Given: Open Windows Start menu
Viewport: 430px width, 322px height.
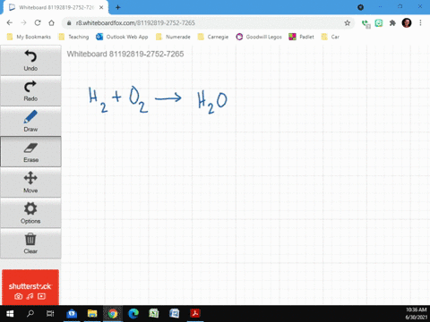Looking at the screenshot, I should coord(10,314).
